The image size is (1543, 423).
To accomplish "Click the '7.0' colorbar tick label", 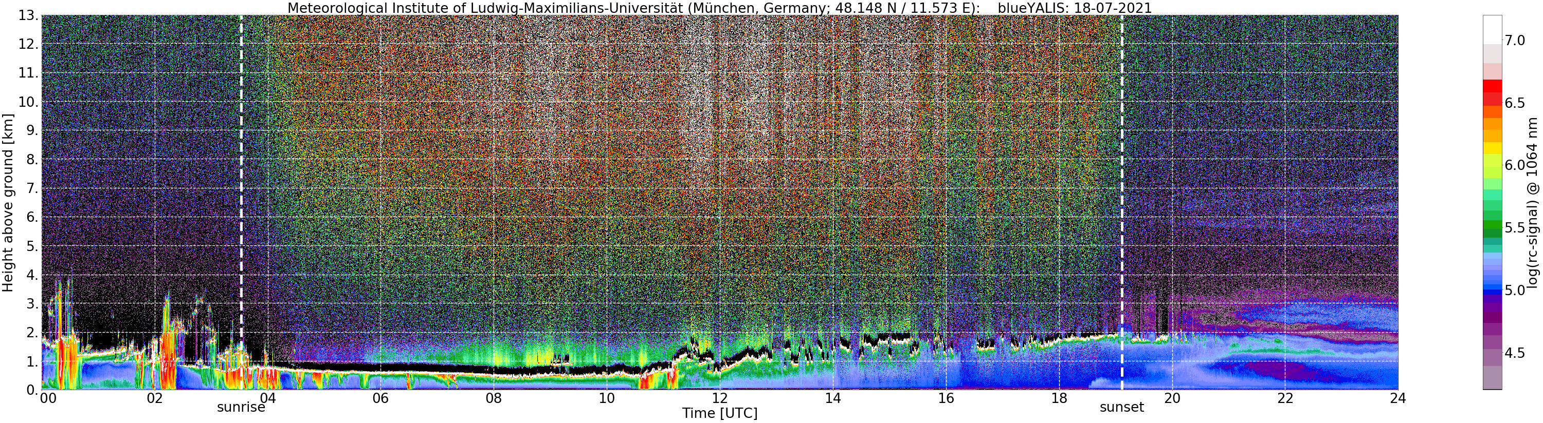I will (1515, 41).
